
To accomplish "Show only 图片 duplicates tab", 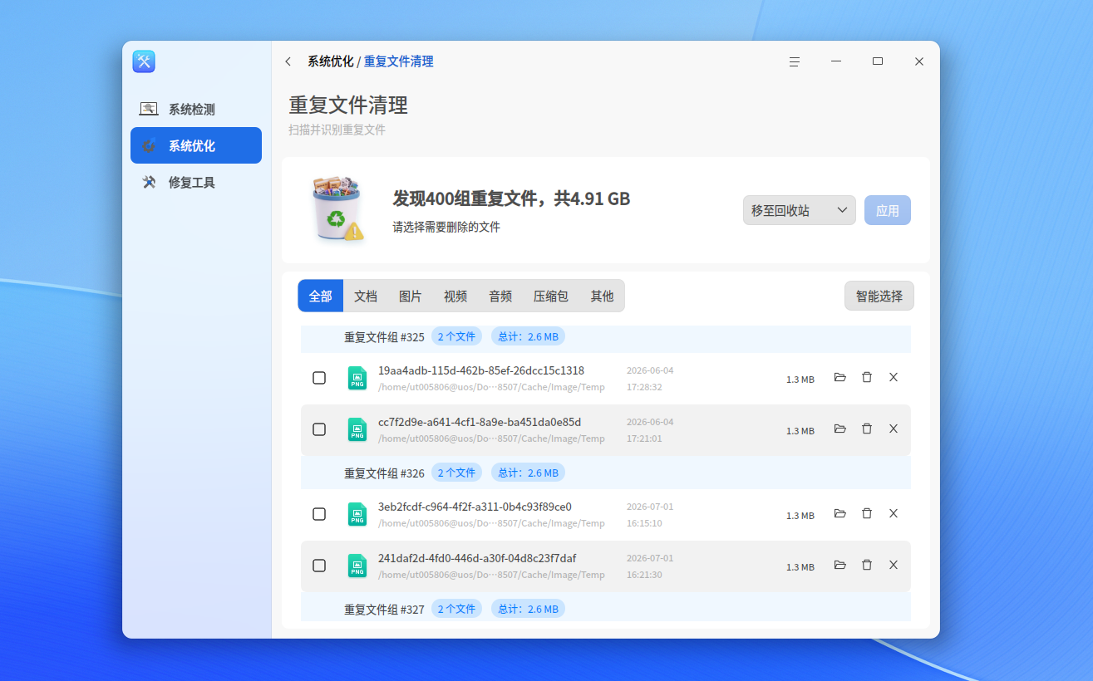I will 411,296.
